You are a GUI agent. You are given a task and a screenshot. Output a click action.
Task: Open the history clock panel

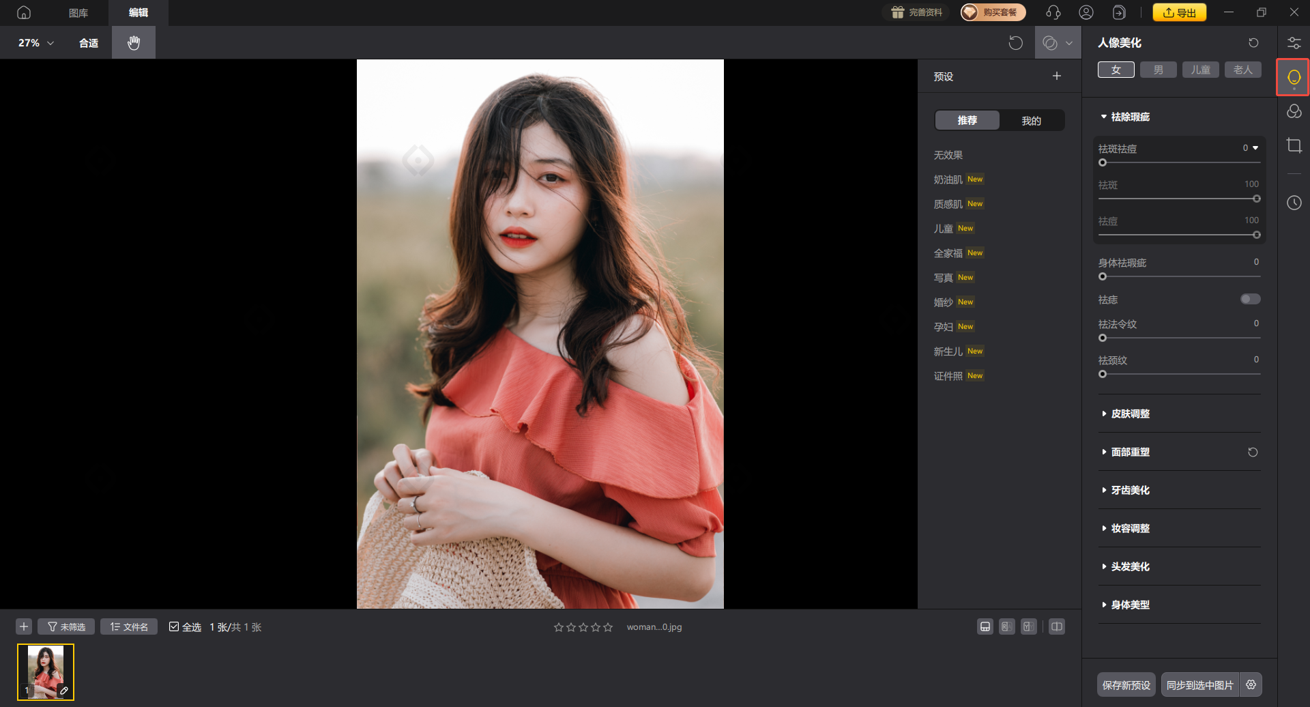click(x=1294, y=203)
